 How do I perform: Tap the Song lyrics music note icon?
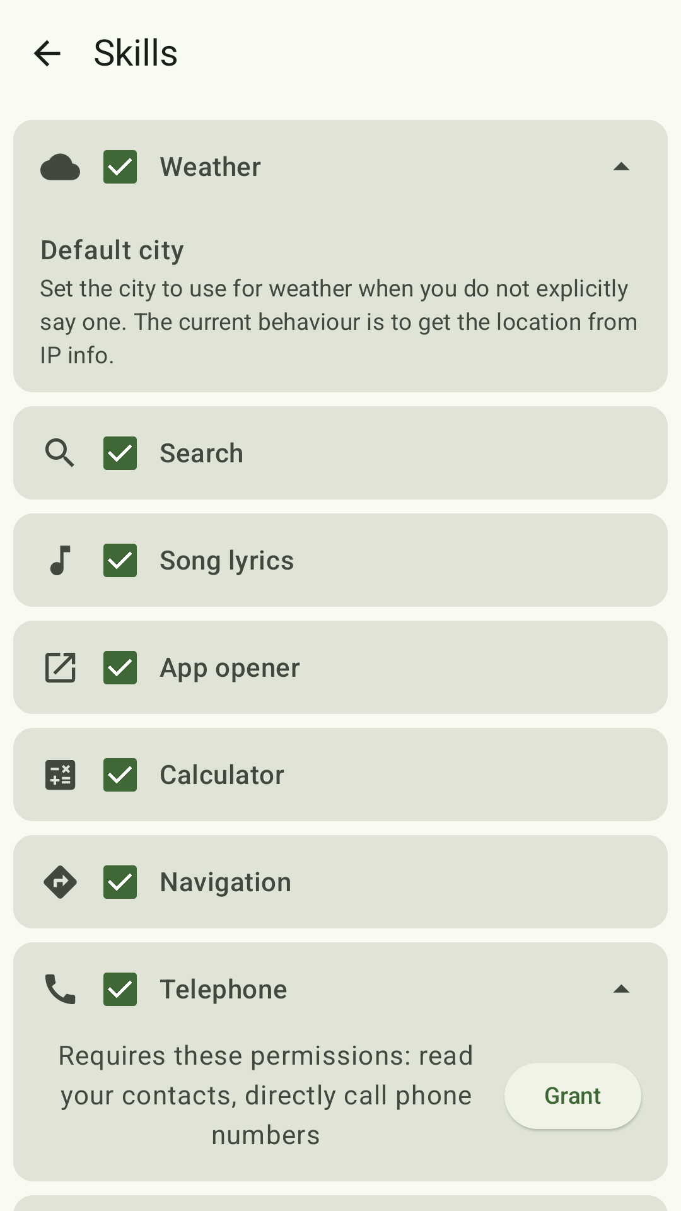click(60, 560)
